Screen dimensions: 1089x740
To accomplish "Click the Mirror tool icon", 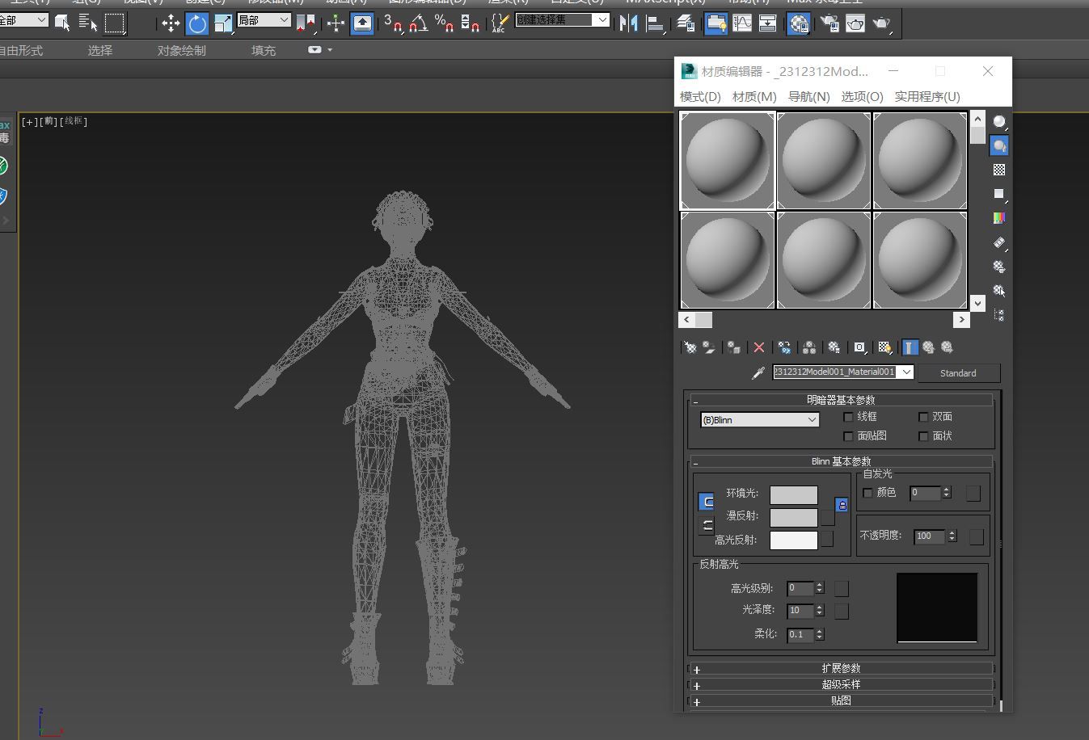I will tap(628, 23).
